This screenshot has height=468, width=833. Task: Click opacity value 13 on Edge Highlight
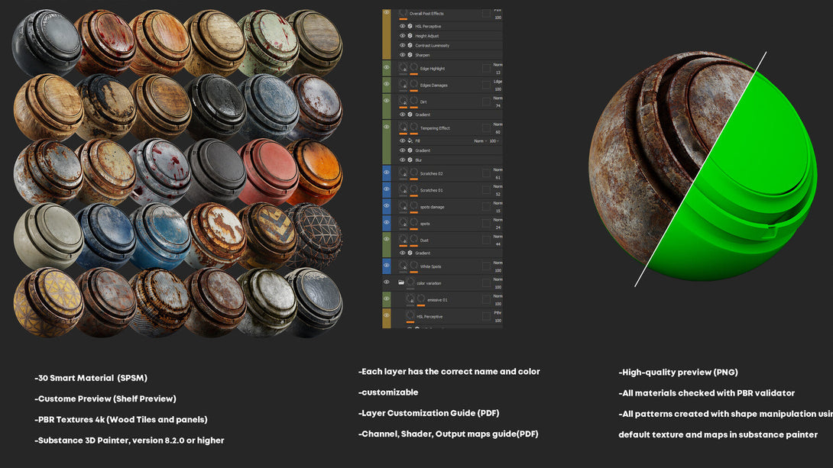click(498, 73)
